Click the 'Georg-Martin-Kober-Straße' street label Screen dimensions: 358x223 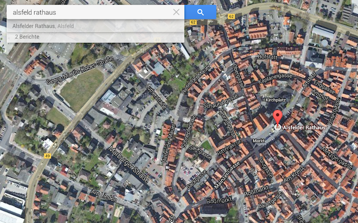point(80,70)
